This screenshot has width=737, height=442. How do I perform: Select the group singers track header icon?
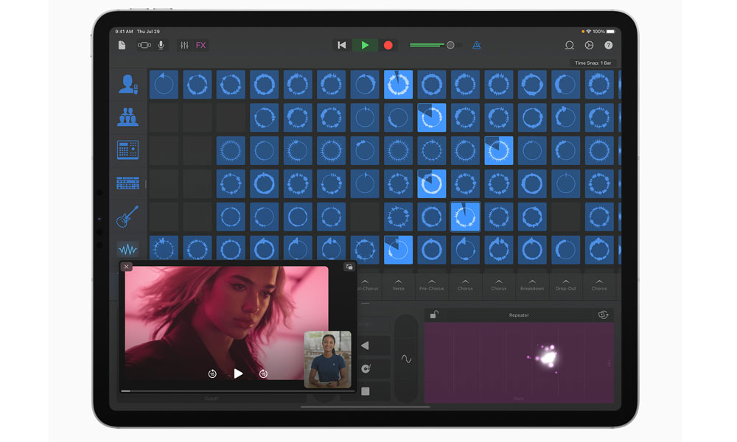(128, 117)
